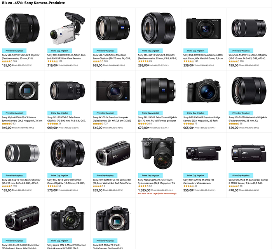Select the Sony HDR-CX450 Full HD Camcorder image
Screen dimensions: 272x249
tap(113, 153)
